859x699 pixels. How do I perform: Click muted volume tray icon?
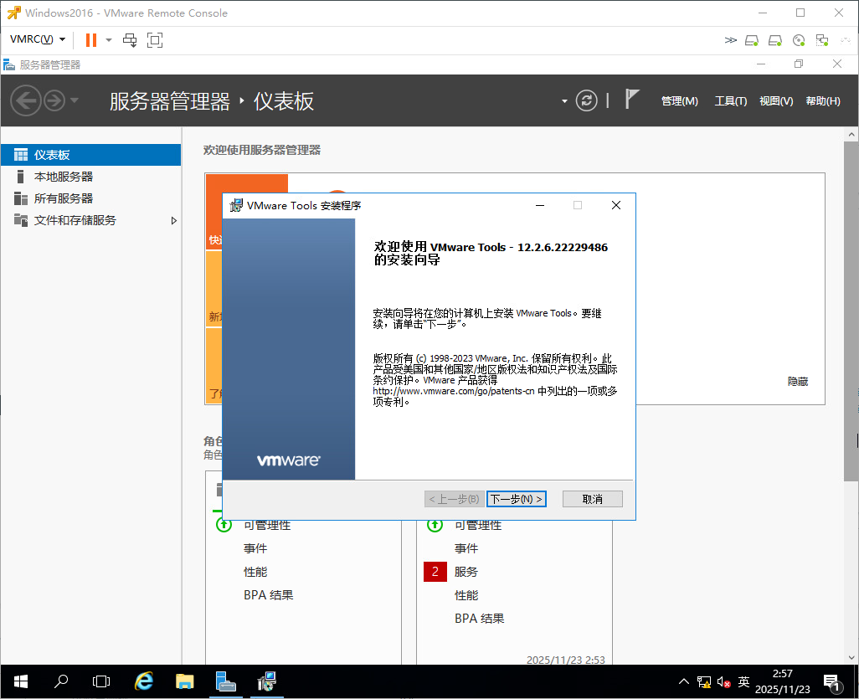[x=723, y=682]
